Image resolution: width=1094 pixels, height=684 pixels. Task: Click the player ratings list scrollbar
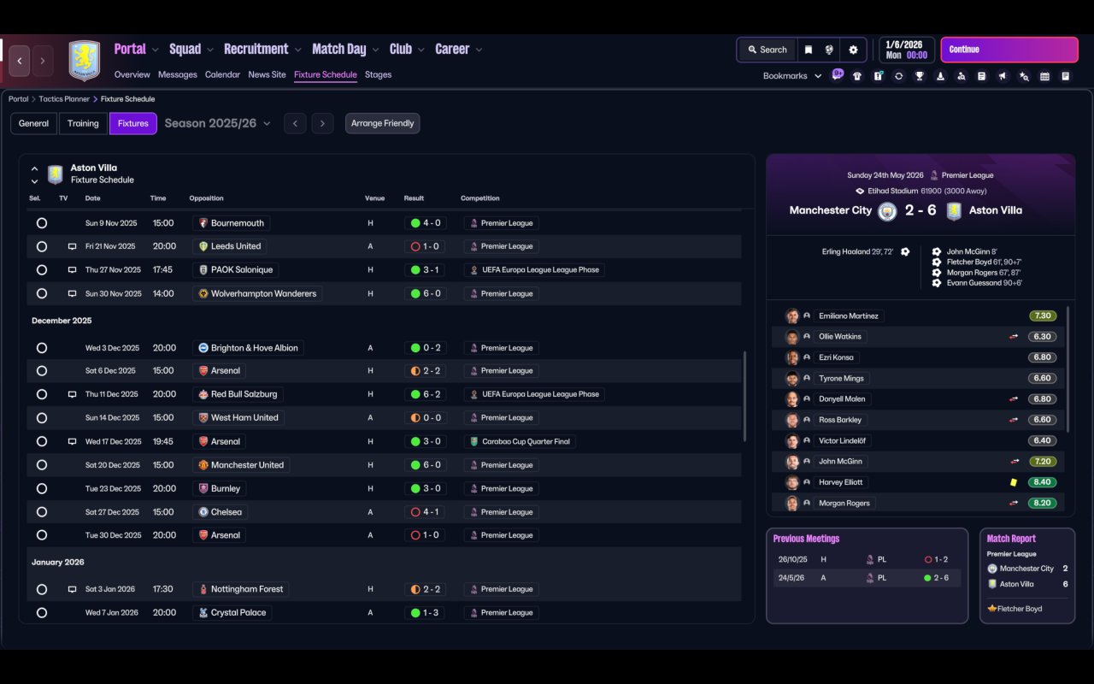[x=1068, y=369]
